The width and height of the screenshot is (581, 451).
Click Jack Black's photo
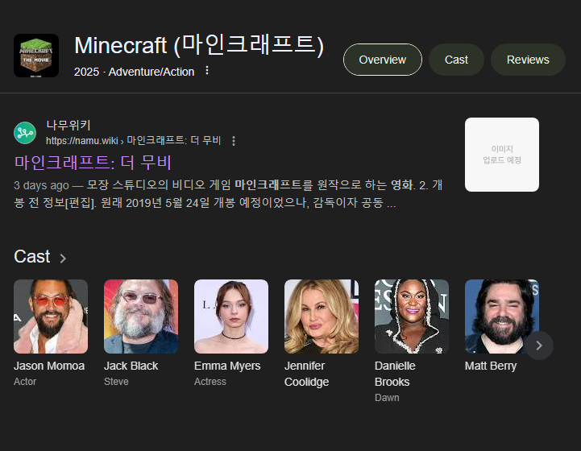pos(141,317)
